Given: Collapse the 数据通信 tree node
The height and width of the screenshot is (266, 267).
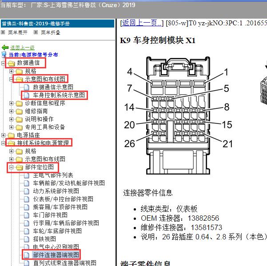Looking at the screenshot, I should [x=3, y=63].
